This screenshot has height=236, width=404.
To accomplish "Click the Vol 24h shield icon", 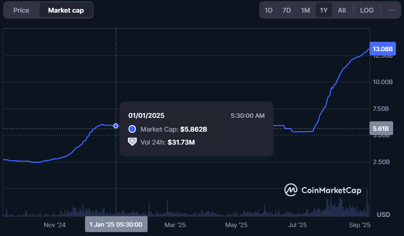I will click(132, 142).
